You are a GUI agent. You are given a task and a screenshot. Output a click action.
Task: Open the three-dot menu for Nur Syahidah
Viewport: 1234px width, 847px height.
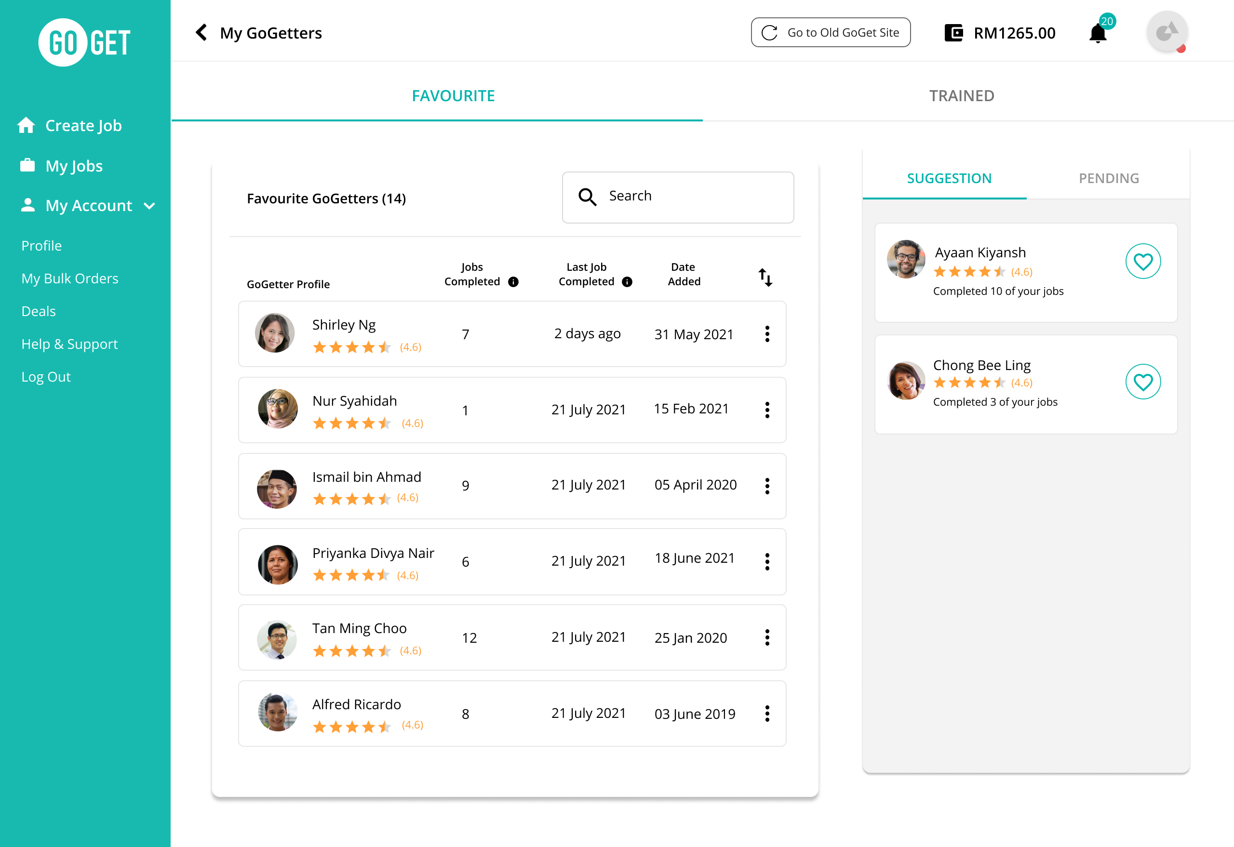click(767, 410)
